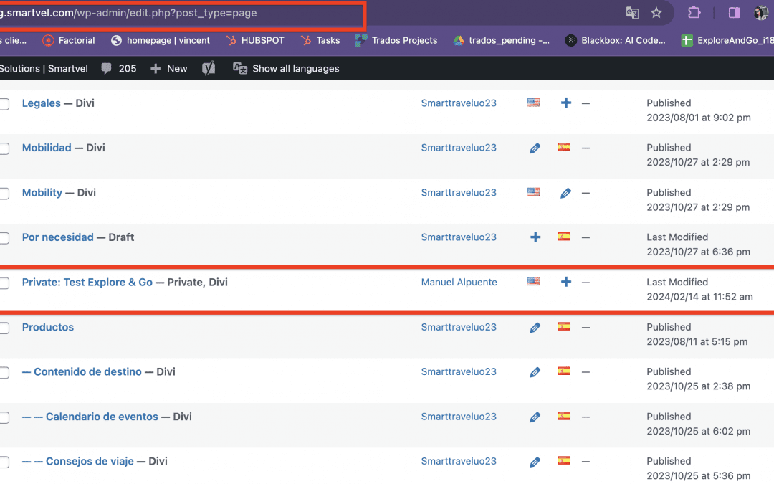Click the plus icon in Por necesidad row
The width and height of the screenshot is (774, 484).
(x=535, y=237)
